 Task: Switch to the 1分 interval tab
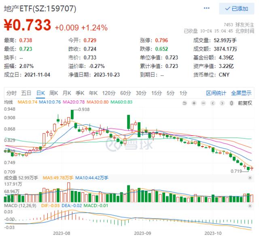tap(183, 93)
